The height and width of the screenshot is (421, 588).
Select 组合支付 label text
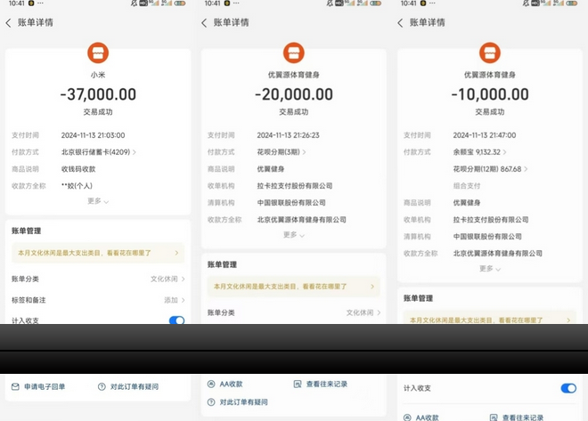coord(467,186)
